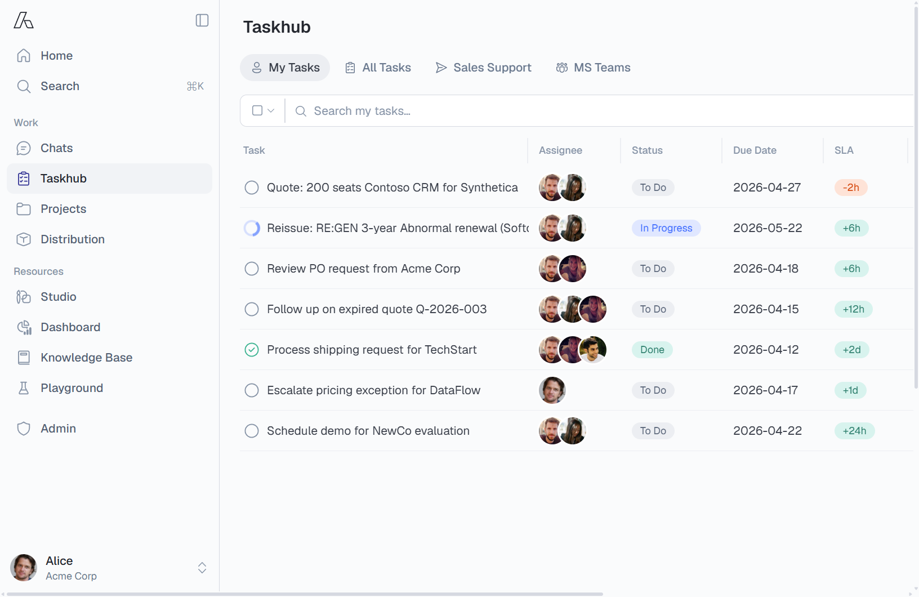
Task: Go to Home in the sidebar
Action: click(109, 56)
